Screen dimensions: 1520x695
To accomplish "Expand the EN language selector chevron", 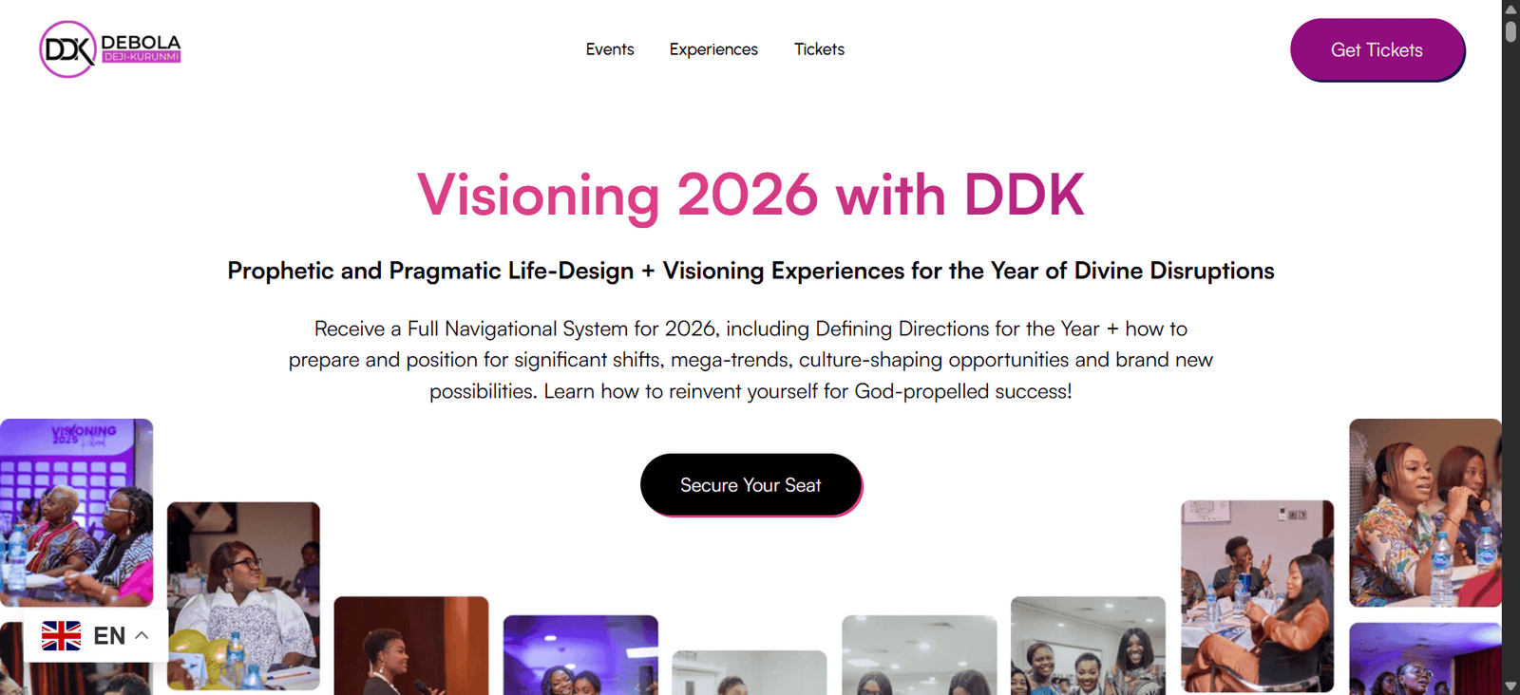I will pyautogui.click(x=142, y=635).
